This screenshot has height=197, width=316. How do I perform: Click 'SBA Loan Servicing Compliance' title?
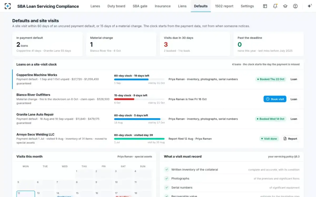click(48, 6)
